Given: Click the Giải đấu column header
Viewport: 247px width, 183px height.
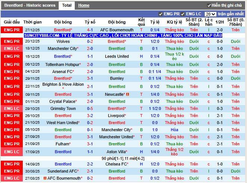Looking at the screenshot, I should 12,22.
